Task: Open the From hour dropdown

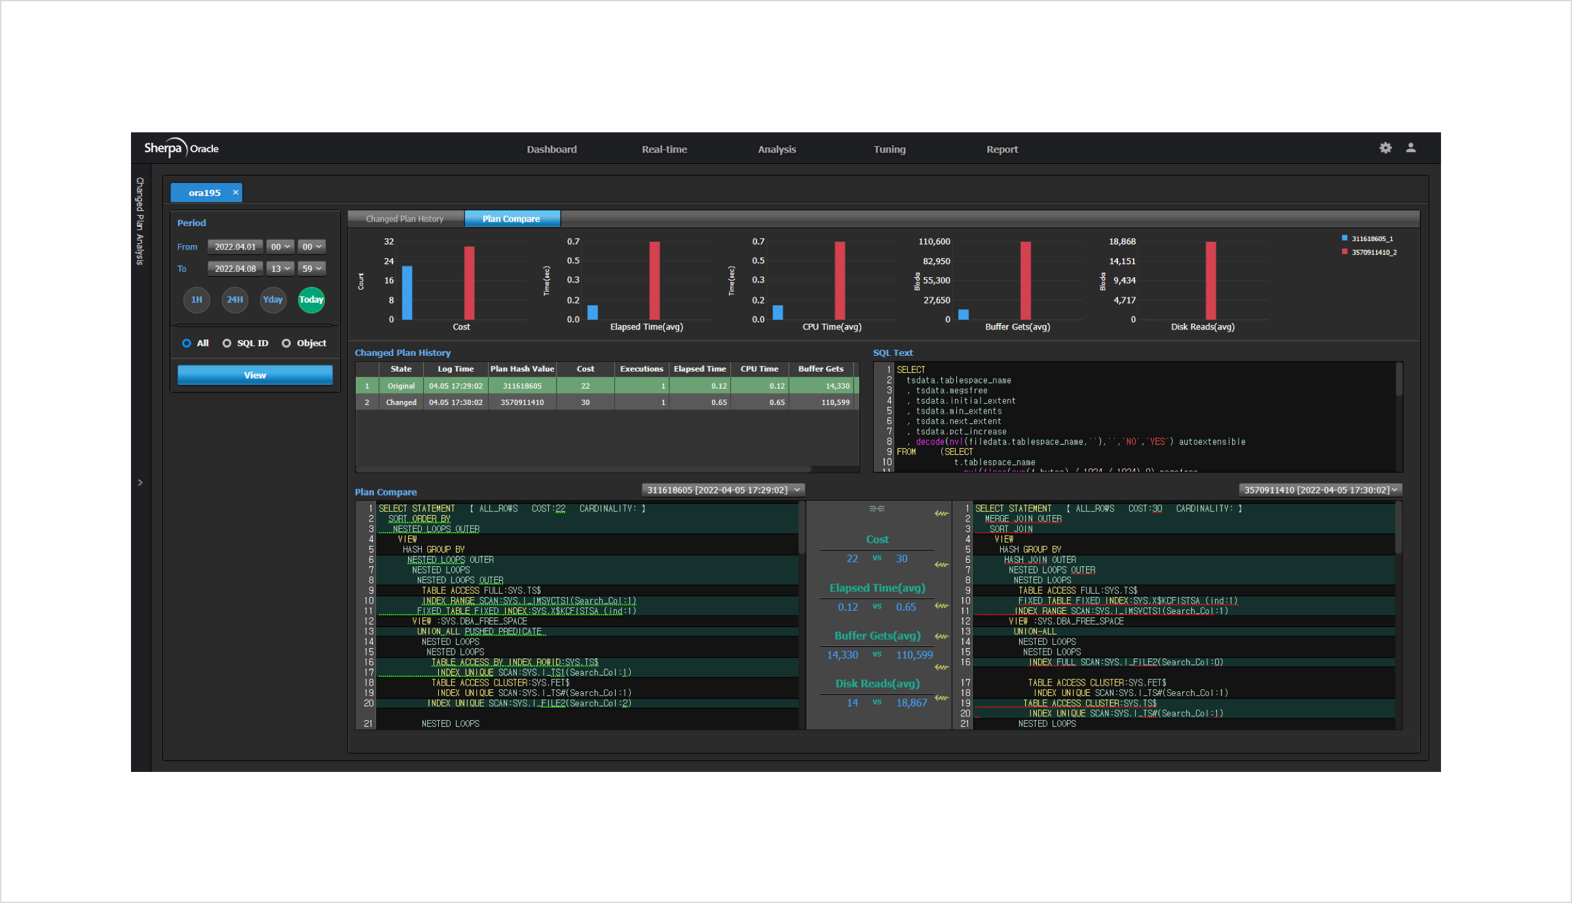Action: 280,247
